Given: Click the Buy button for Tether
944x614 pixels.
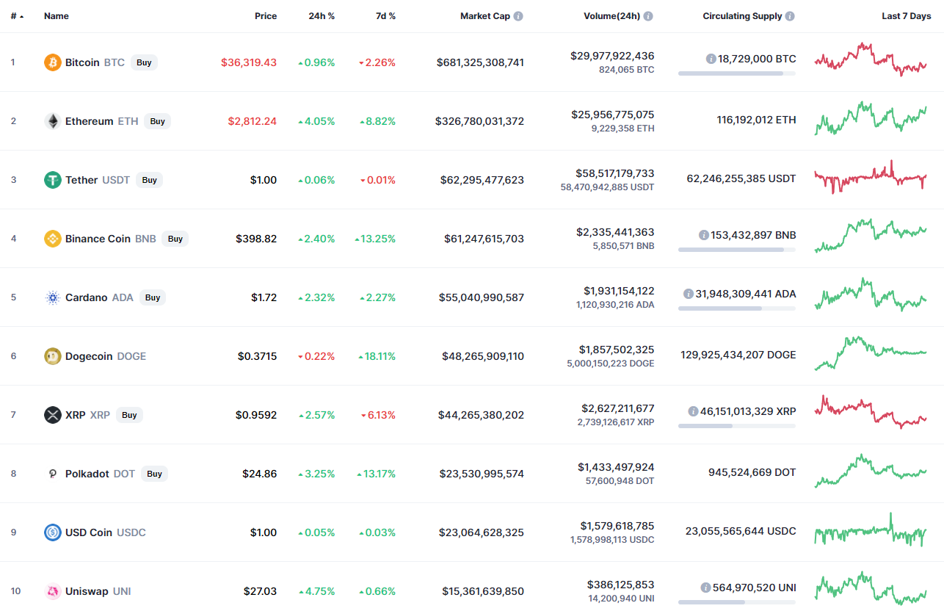Looking at the screenshot, I should click(150, 180).
